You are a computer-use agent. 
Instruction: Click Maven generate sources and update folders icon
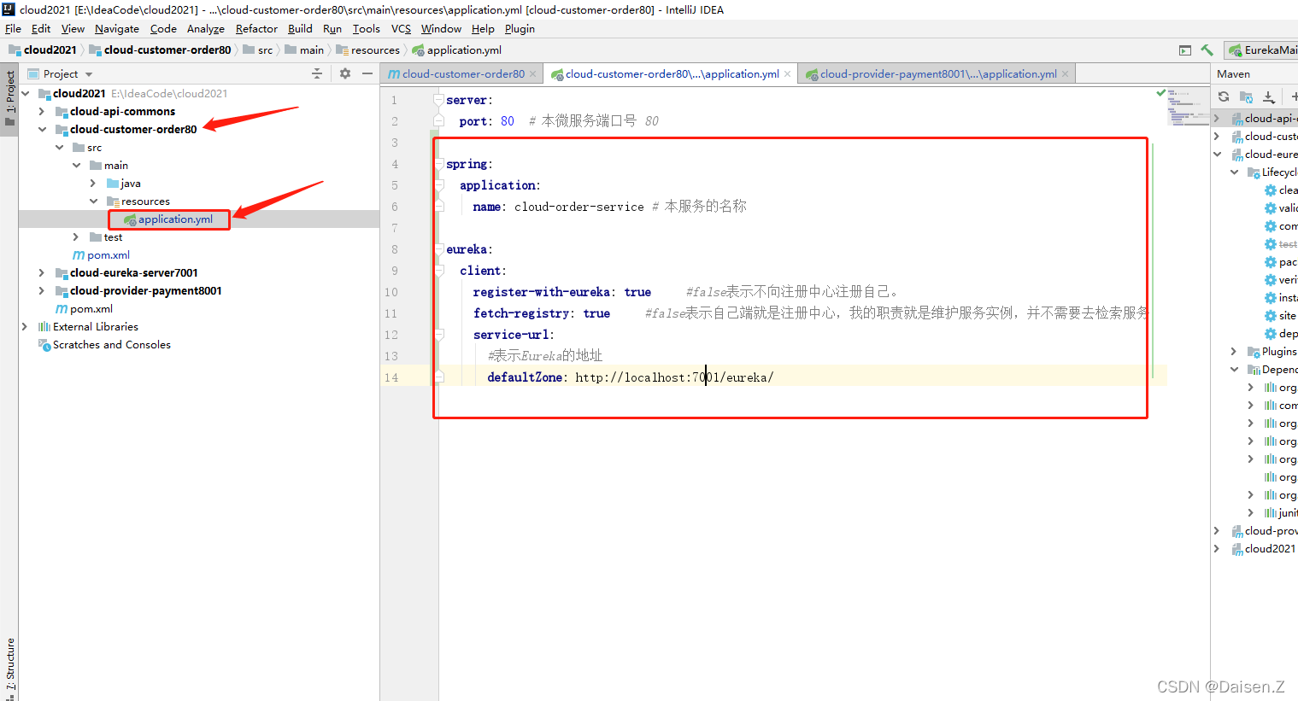click(x=1247, y=96)
